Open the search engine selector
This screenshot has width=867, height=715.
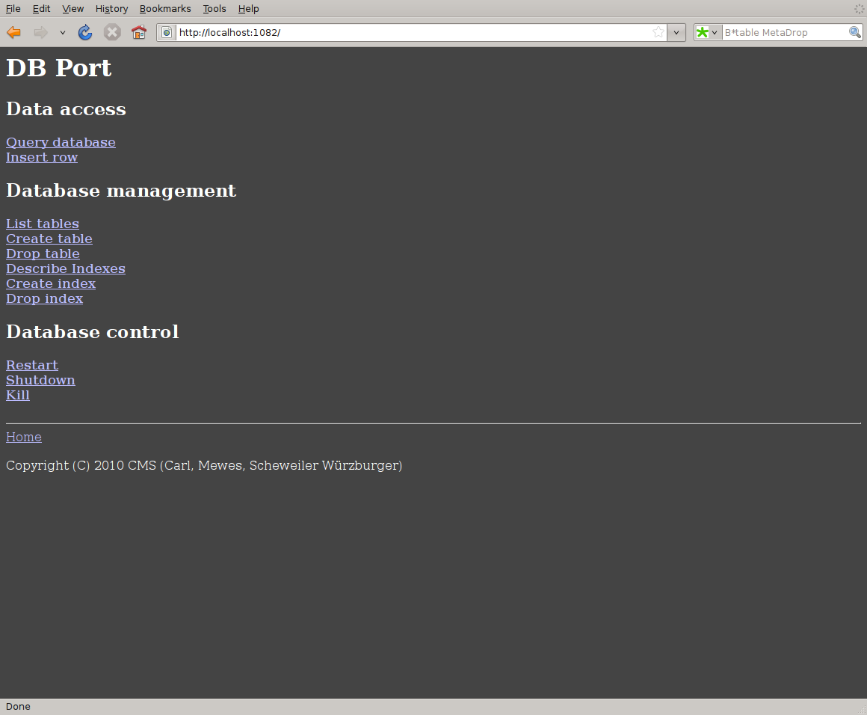[707, 33]
